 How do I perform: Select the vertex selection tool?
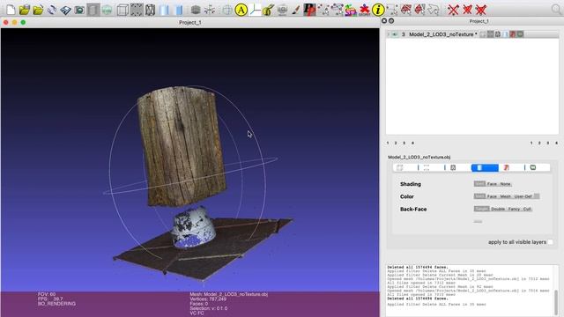(x=323, y=10)
